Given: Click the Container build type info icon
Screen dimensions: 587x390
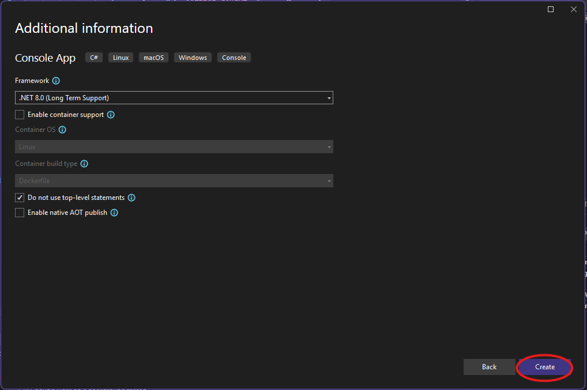Looking at the screenshot, I should click(84, 164).
